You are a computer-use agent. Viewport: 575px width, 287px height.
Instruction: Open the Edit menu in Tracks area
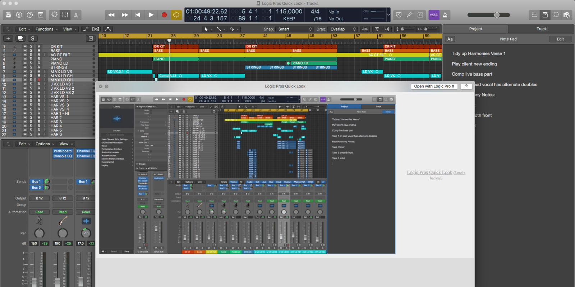(24, 29)
